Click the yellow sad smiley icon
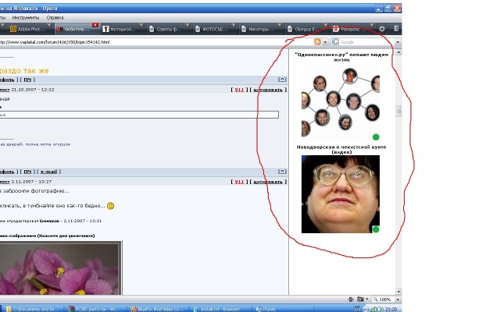The image size is (500, 312). click(110, 206)
